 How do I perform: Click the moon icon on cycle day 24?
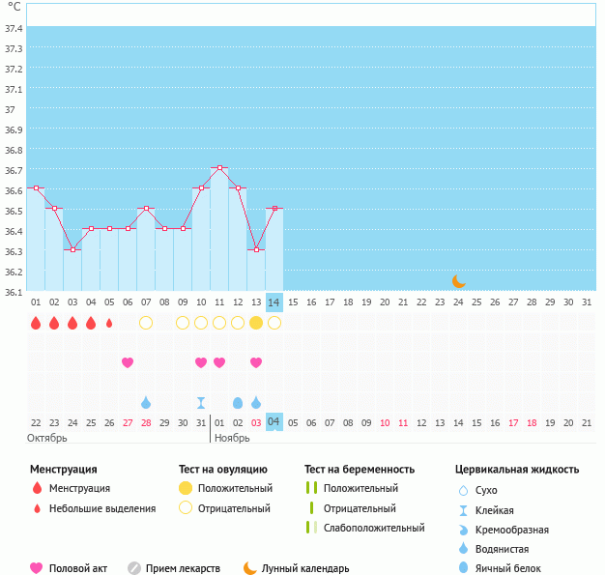tap(459, 281)
